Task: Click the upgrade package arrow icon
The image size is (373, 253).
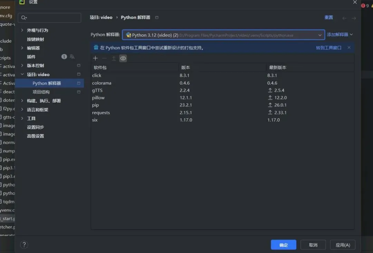Action: pyautogui.click(x=114, y=58)
